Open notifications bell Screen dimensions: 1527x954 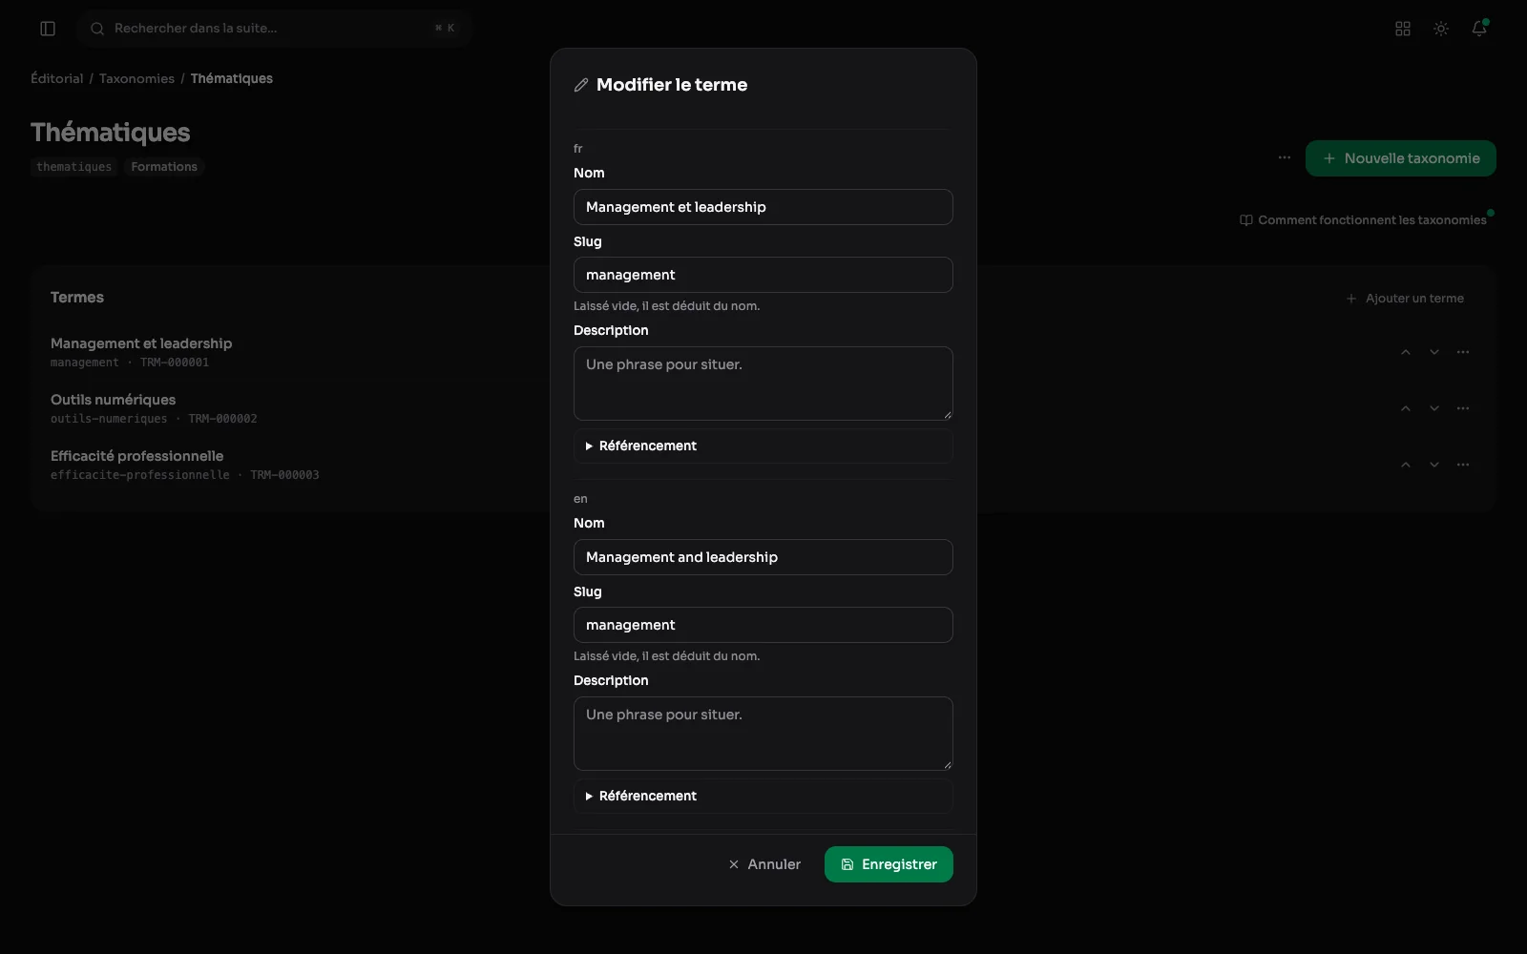tap(1479, 29)
